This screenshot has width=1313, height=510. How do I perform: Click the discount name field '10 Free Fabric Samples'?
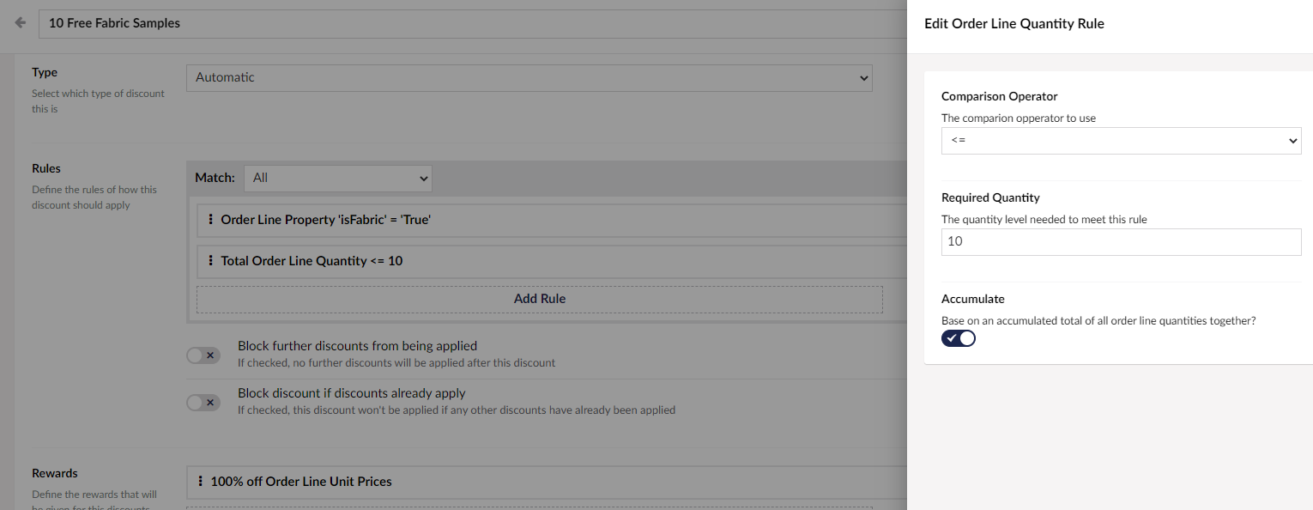(473, 23)
